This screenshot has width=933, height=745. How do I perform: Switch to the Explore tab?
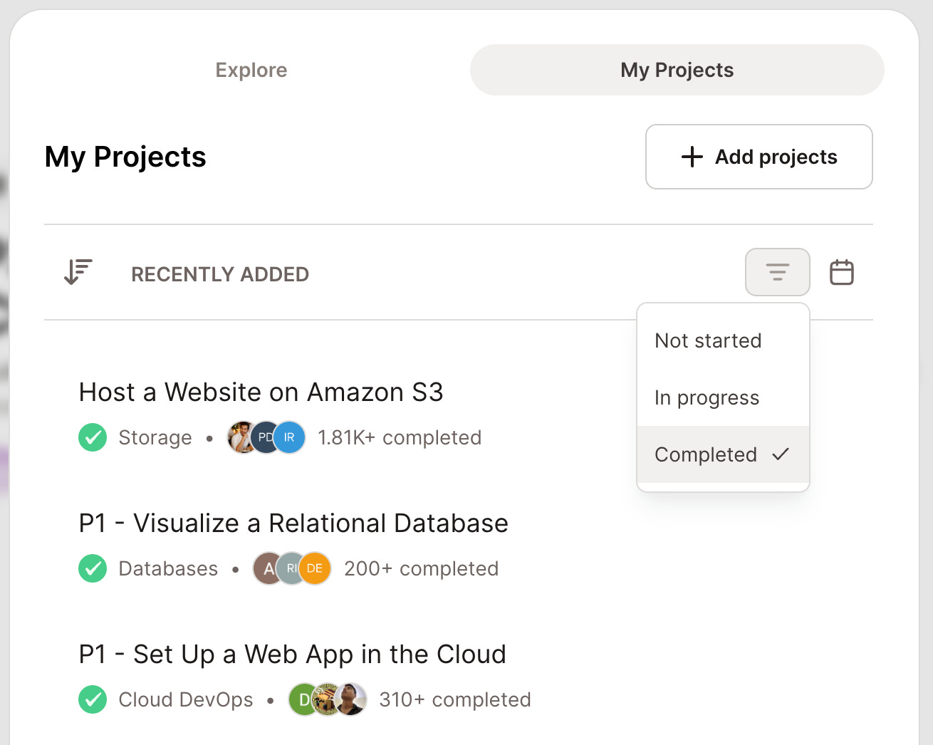point(251,70)
